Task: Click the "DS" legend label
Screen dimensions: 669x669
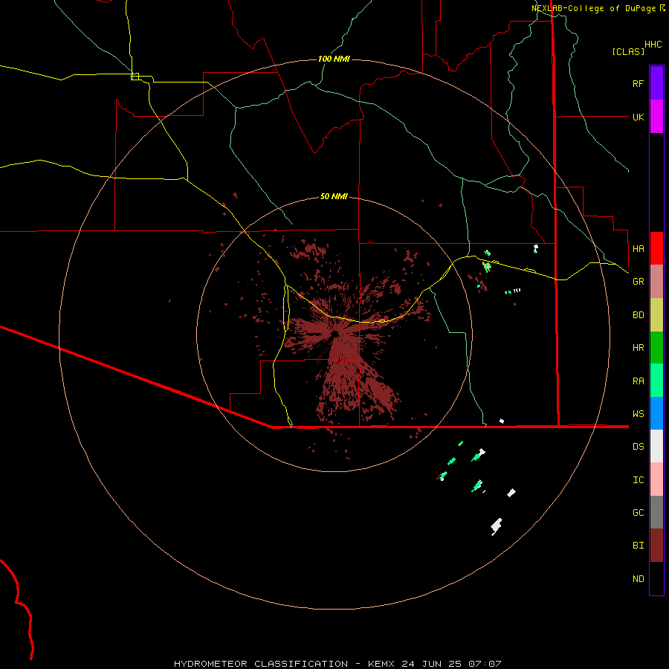Action: [x=638, y=447]
